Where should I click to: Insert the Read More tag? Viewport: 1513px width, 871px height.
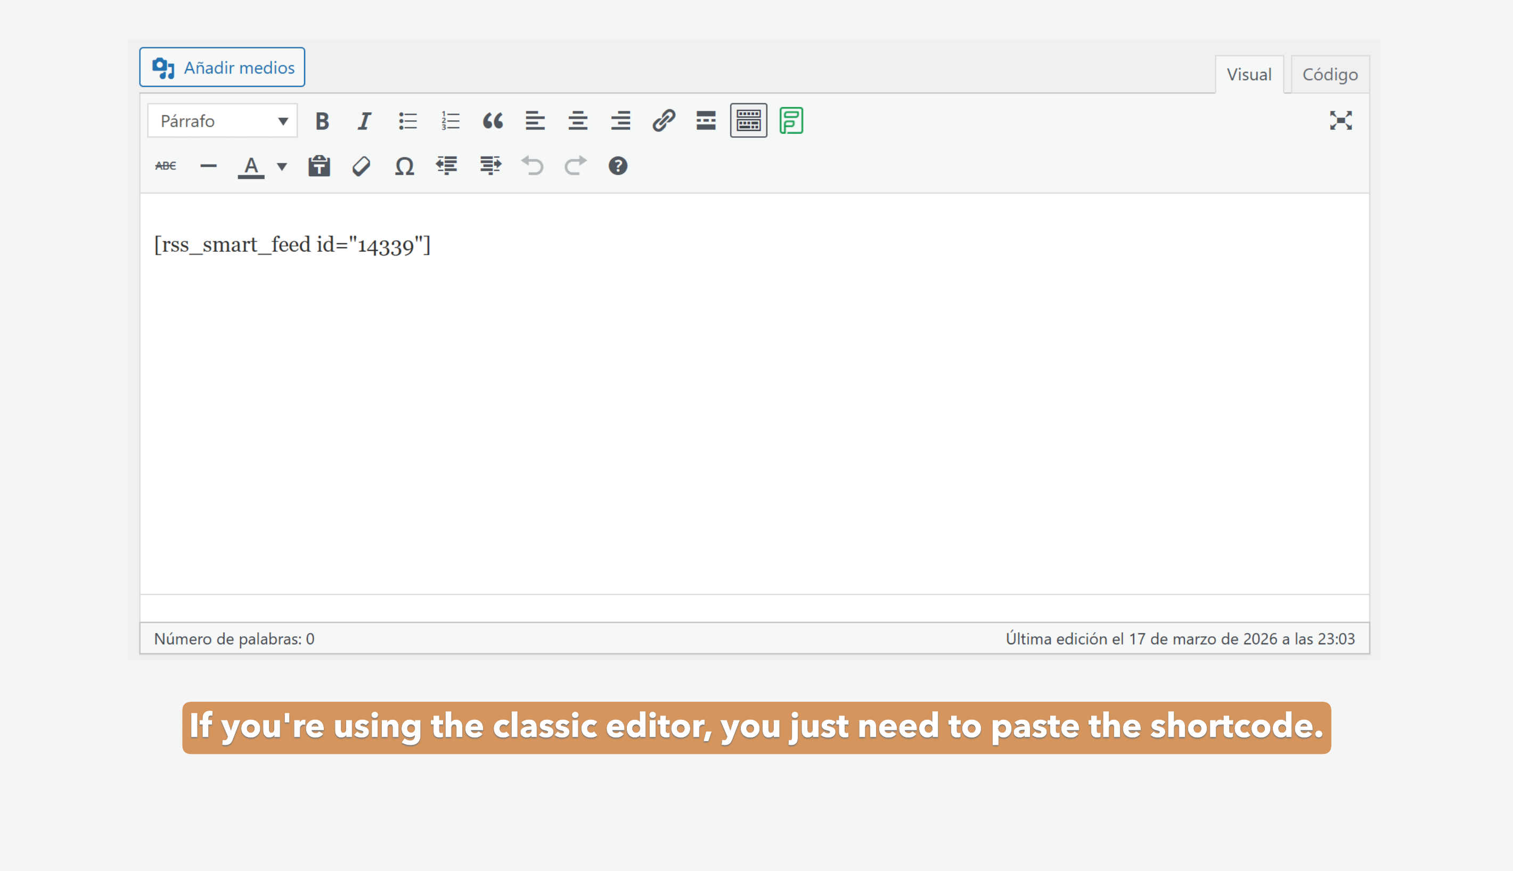point(706,121)
